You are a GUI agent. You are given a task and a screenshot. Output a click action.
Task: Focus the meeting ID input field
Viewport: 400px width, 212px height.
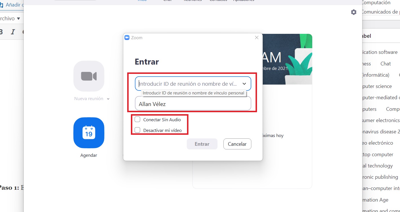(188, 84)
